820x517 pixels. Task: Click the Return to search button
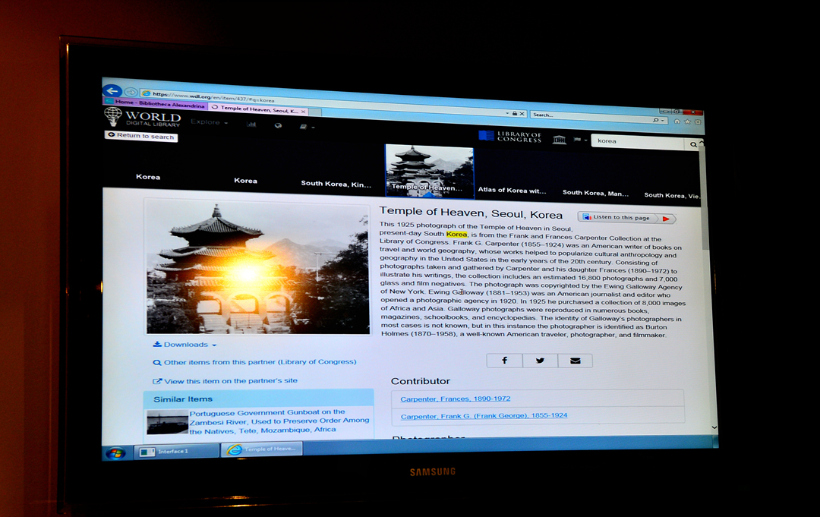[140, 135]
